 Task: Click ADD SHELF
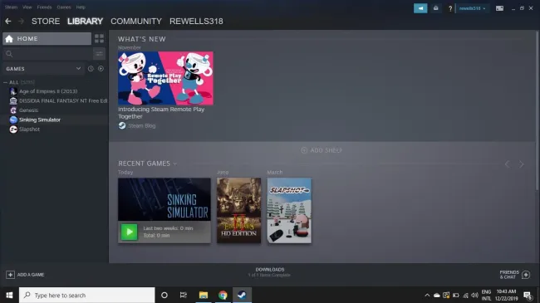tap(322, 150)
